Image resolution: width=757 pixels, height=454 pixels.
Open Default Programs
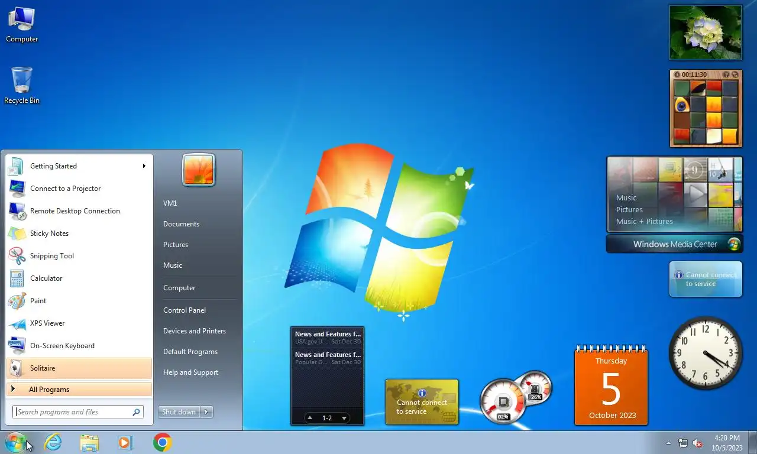[x=190, y=352]
